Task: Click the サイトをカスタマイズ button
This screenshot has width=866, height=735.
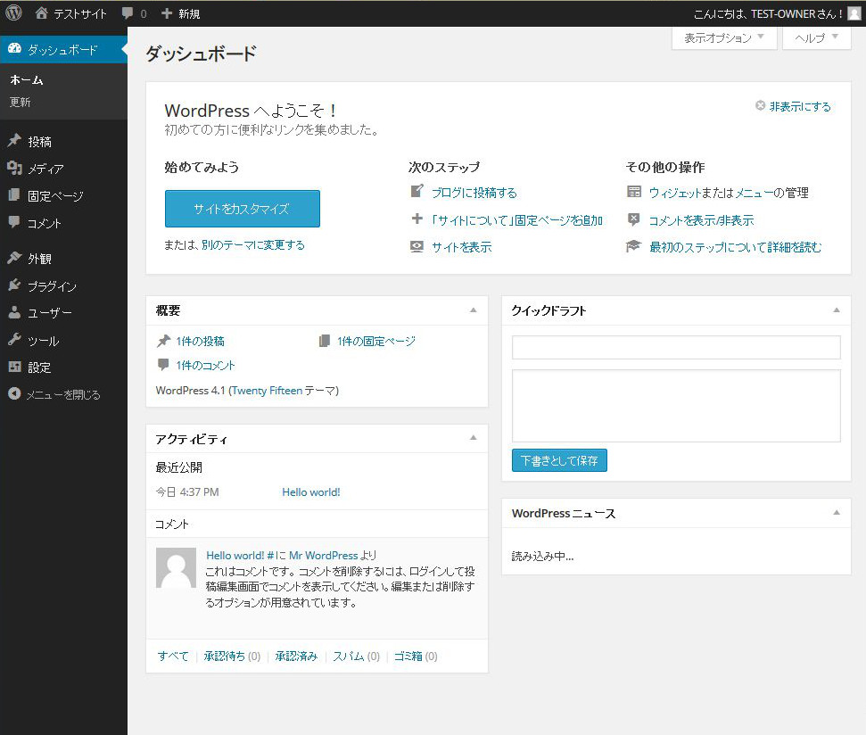Action: point(242,209)
